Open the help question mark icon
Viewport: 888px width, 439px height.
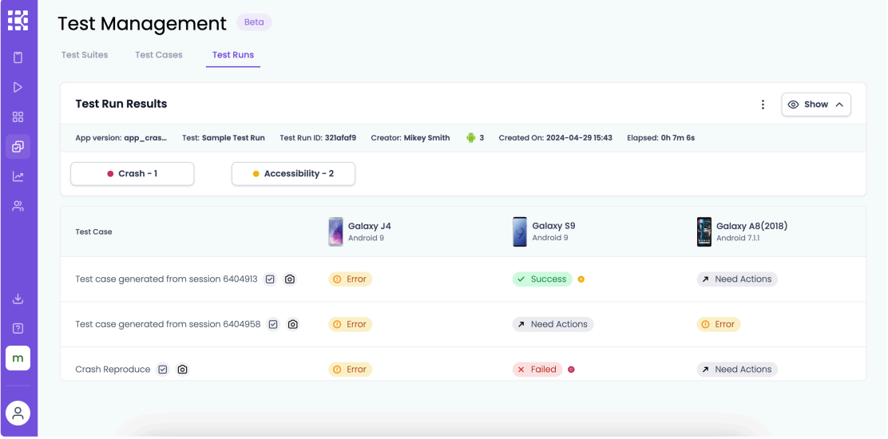click(18, 328)
